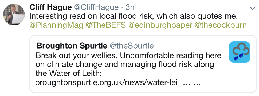Screen dimensions: 259x96
Task: Click the rain cloud icon thumbnail
Action: 240,52
